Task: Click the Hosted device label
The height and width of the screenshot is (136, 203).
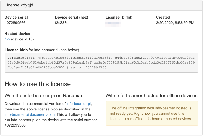Action: point(17,34)
